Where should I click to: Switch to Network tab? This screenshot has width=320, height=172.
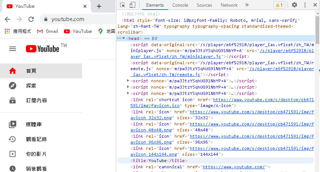(x=229, y=5)
